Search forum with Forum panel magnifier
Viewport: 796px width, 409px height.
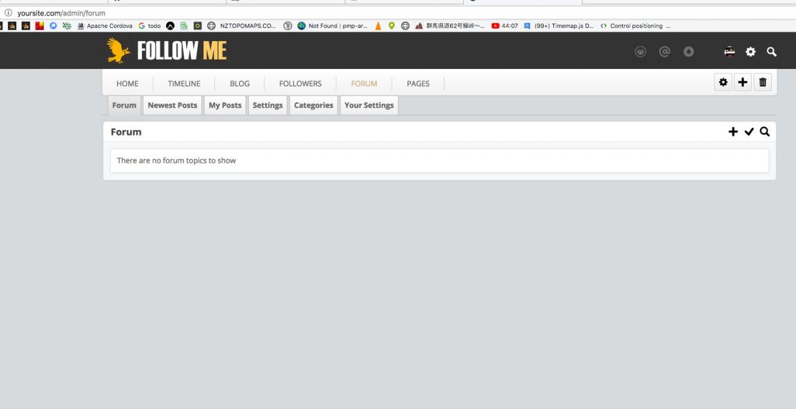click(765, 132)
